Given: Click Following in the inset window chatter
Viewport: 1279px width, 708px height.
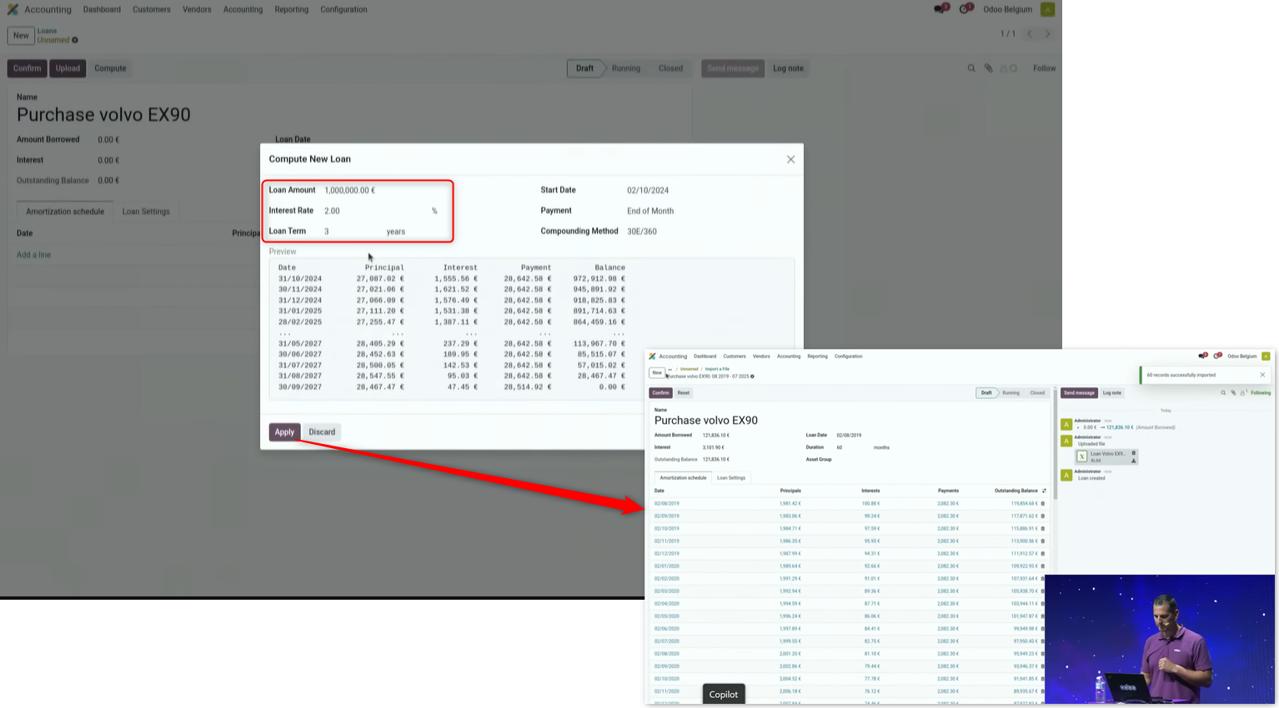Looking at the screenshot, I should [1260, 393].
